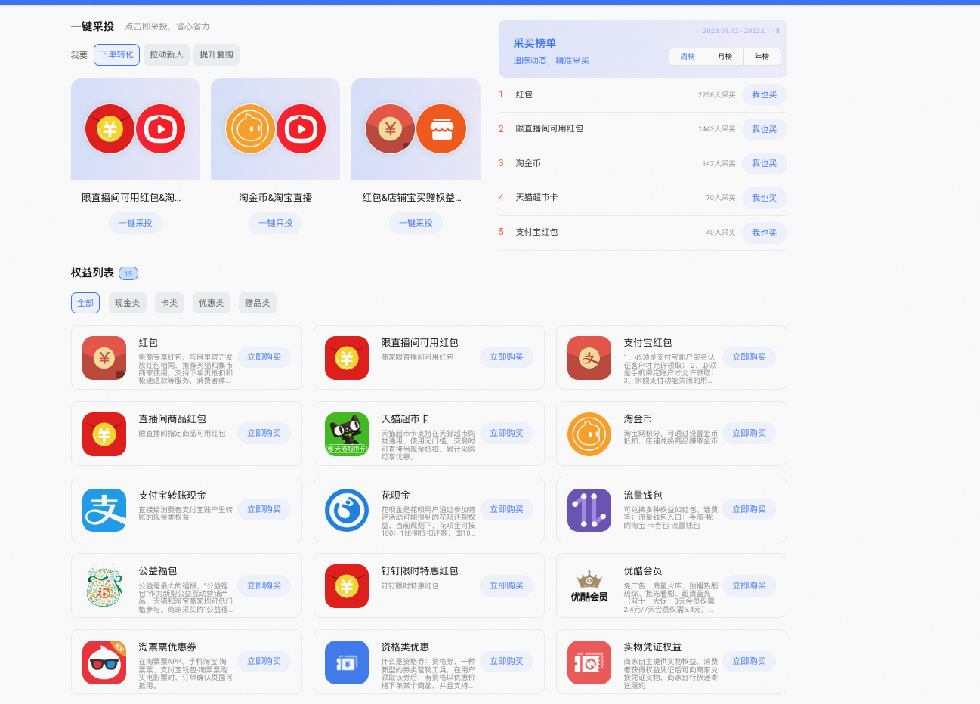This screenshot has height=704, width=980.
Task: Open the 红包&店铺宝买赠权益 combo thumbnail
Action: coord(416,129)
